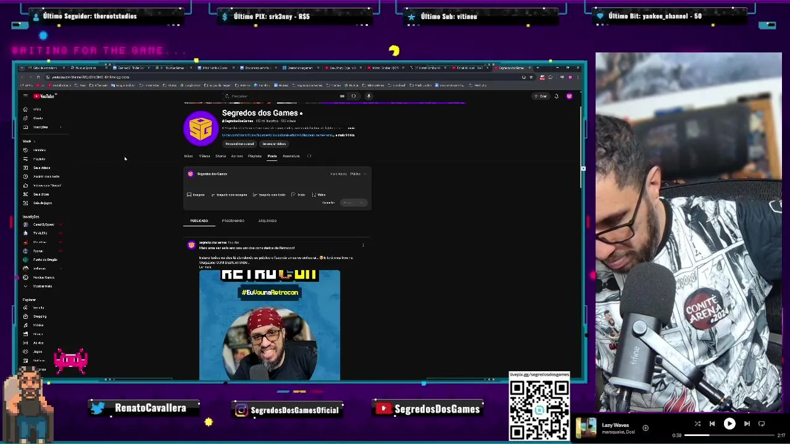This screenshot has height=444, width=790.
Task: Click Cancelar in the post composer
Action: pos(328,203)
